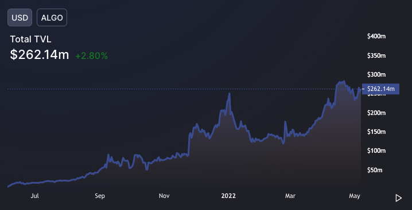Click the $300m axis label
Image resolution: width=412 pixels, height=210 pixels.
376,75
